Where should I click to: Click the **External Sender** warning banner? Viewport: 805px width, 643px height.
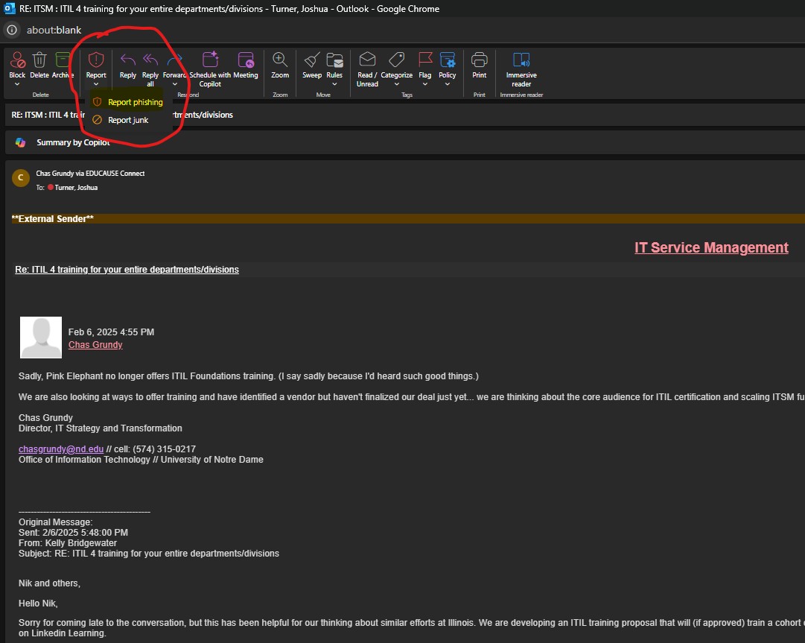pos(407,219)
